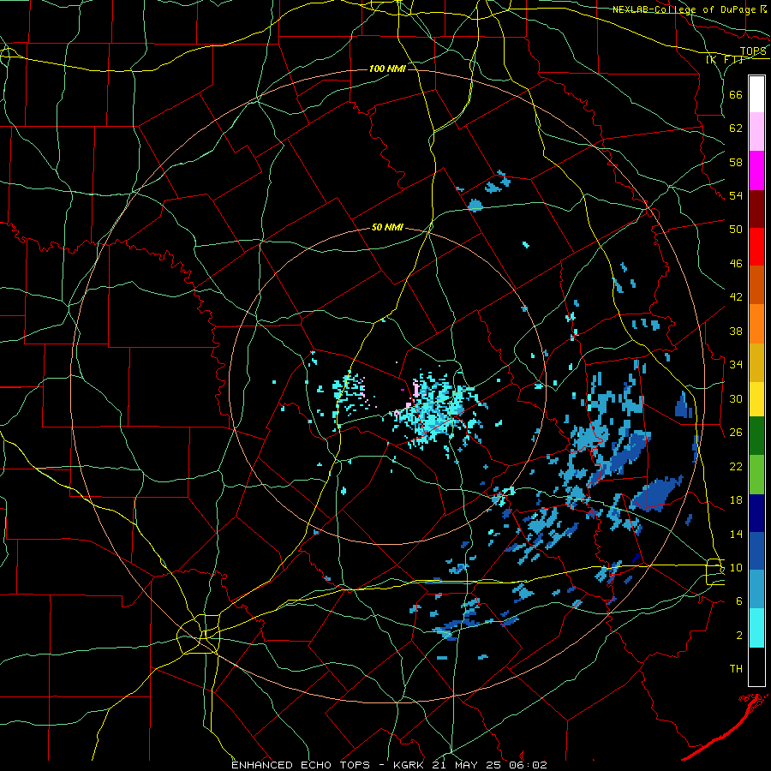This screenshot has height=771, width=771.
Task: Click the black TH legend band
Action: pos(756,666)
